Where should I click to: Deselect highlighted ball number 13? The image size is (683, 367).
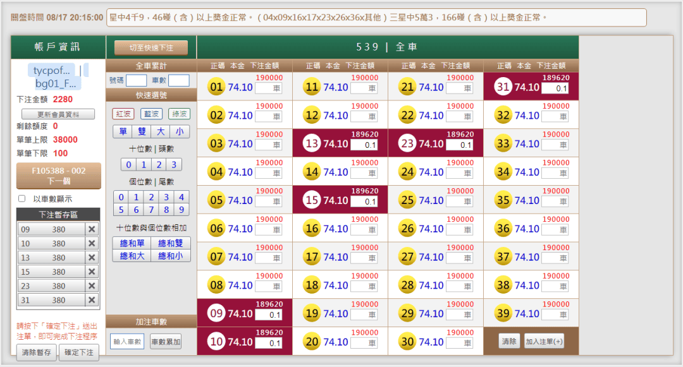click(312, 143)
